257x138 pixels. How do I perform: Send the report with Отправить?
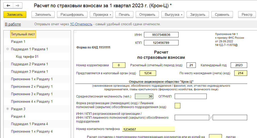tap(147, 15)
